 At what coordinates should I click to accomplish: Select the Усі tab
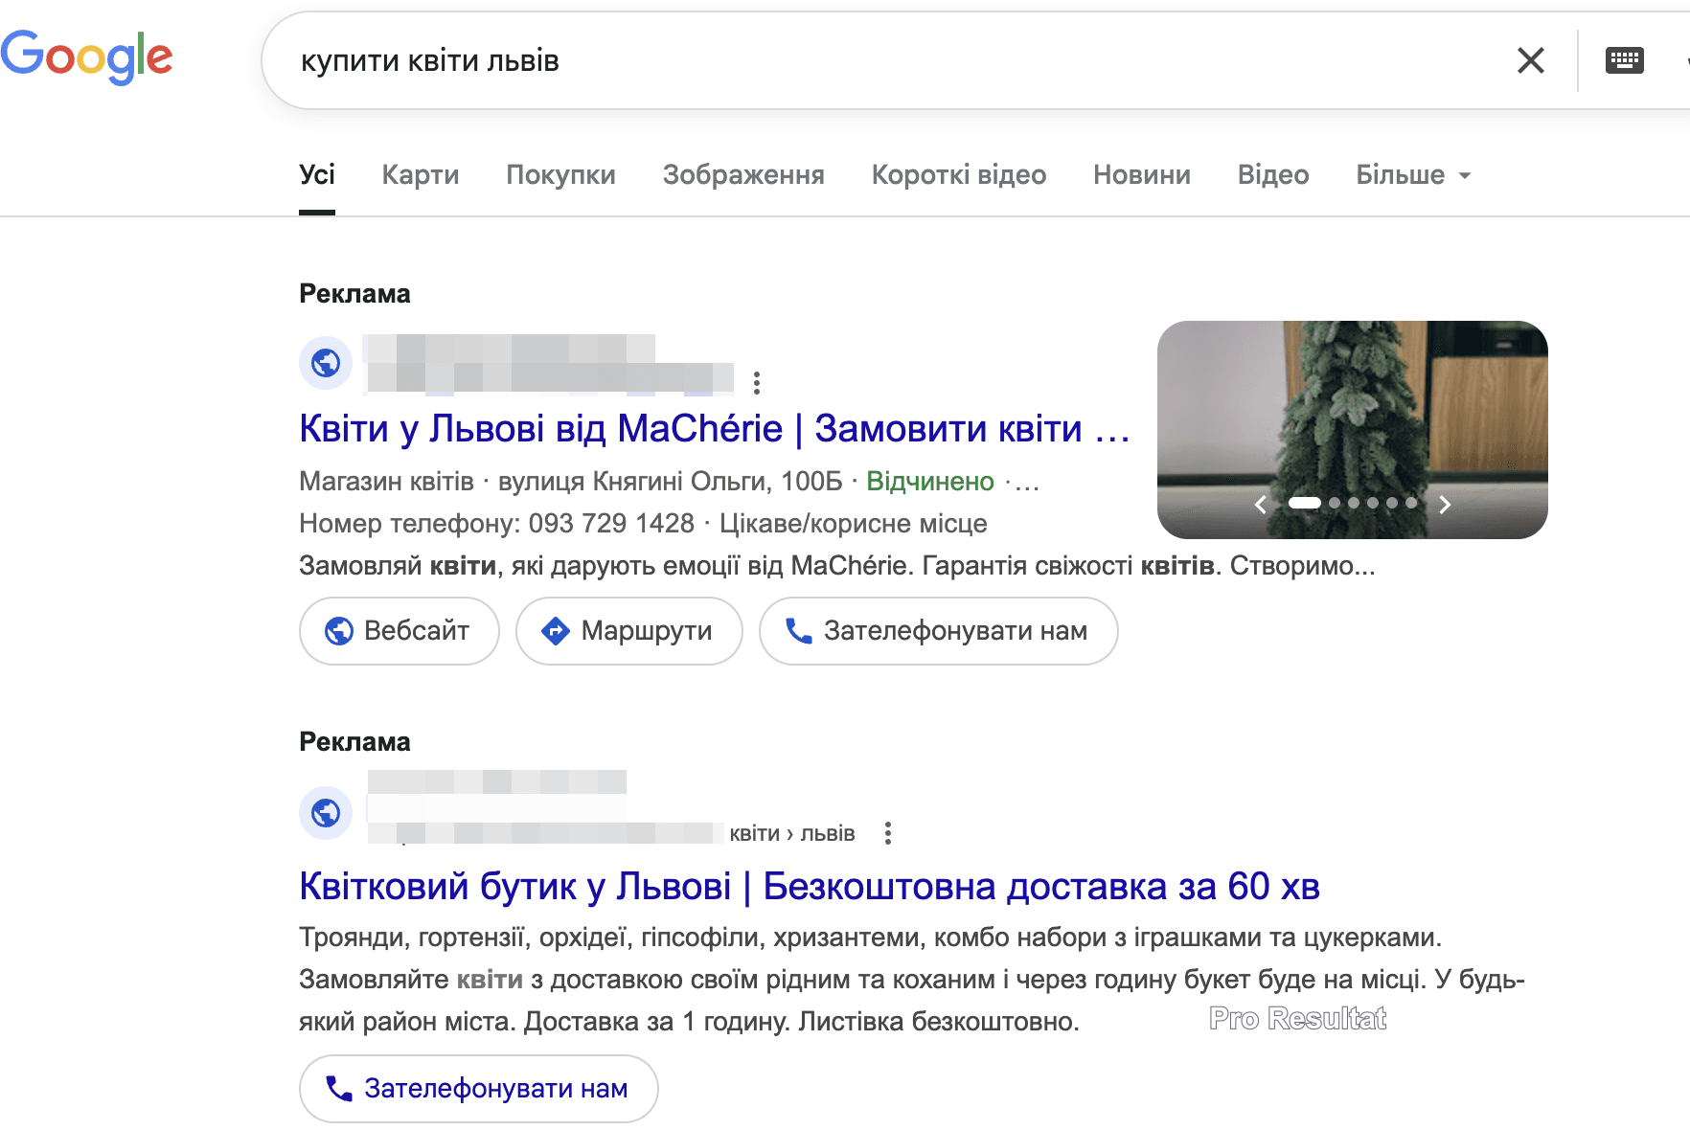(x=317, y=174)
